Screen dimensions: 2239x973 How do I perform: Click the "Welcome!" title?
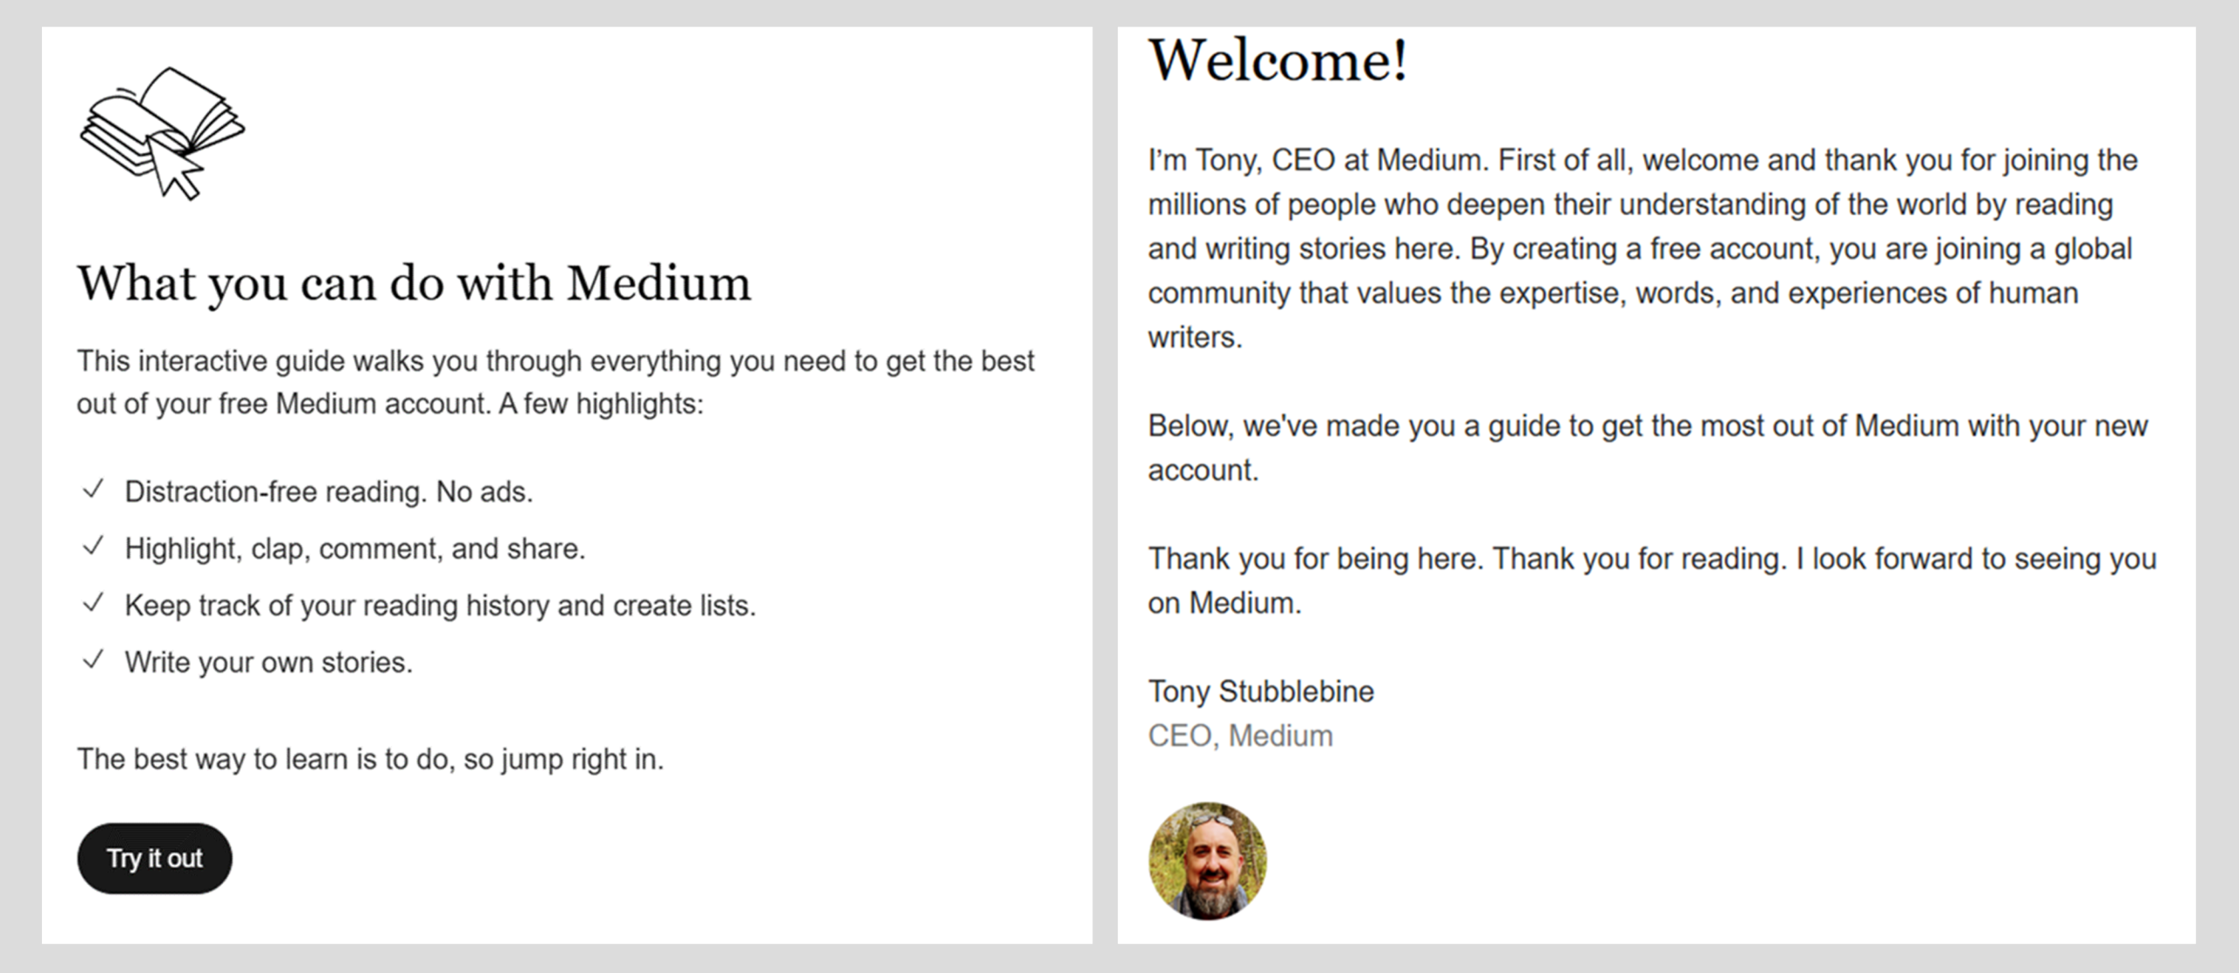1278,61
